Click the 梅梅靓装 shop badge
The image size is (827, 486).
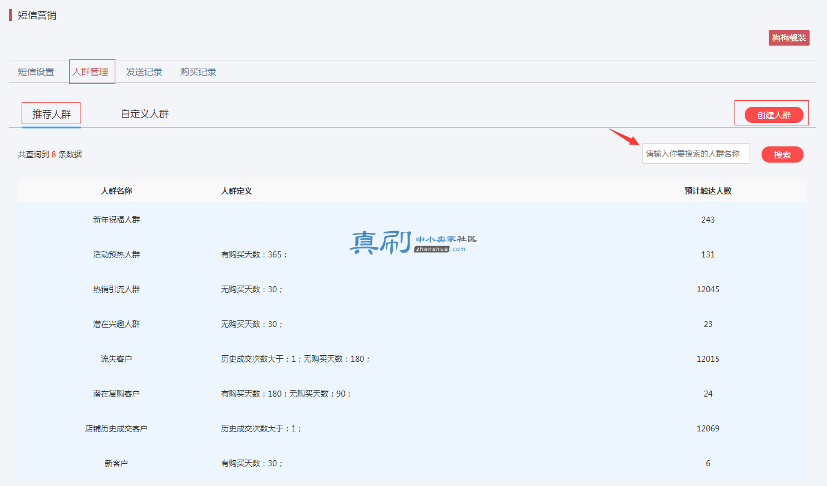click(x=789, y=38)
